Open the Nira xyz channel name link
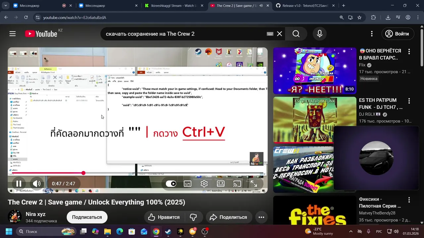424x238 pixels. 35,214
